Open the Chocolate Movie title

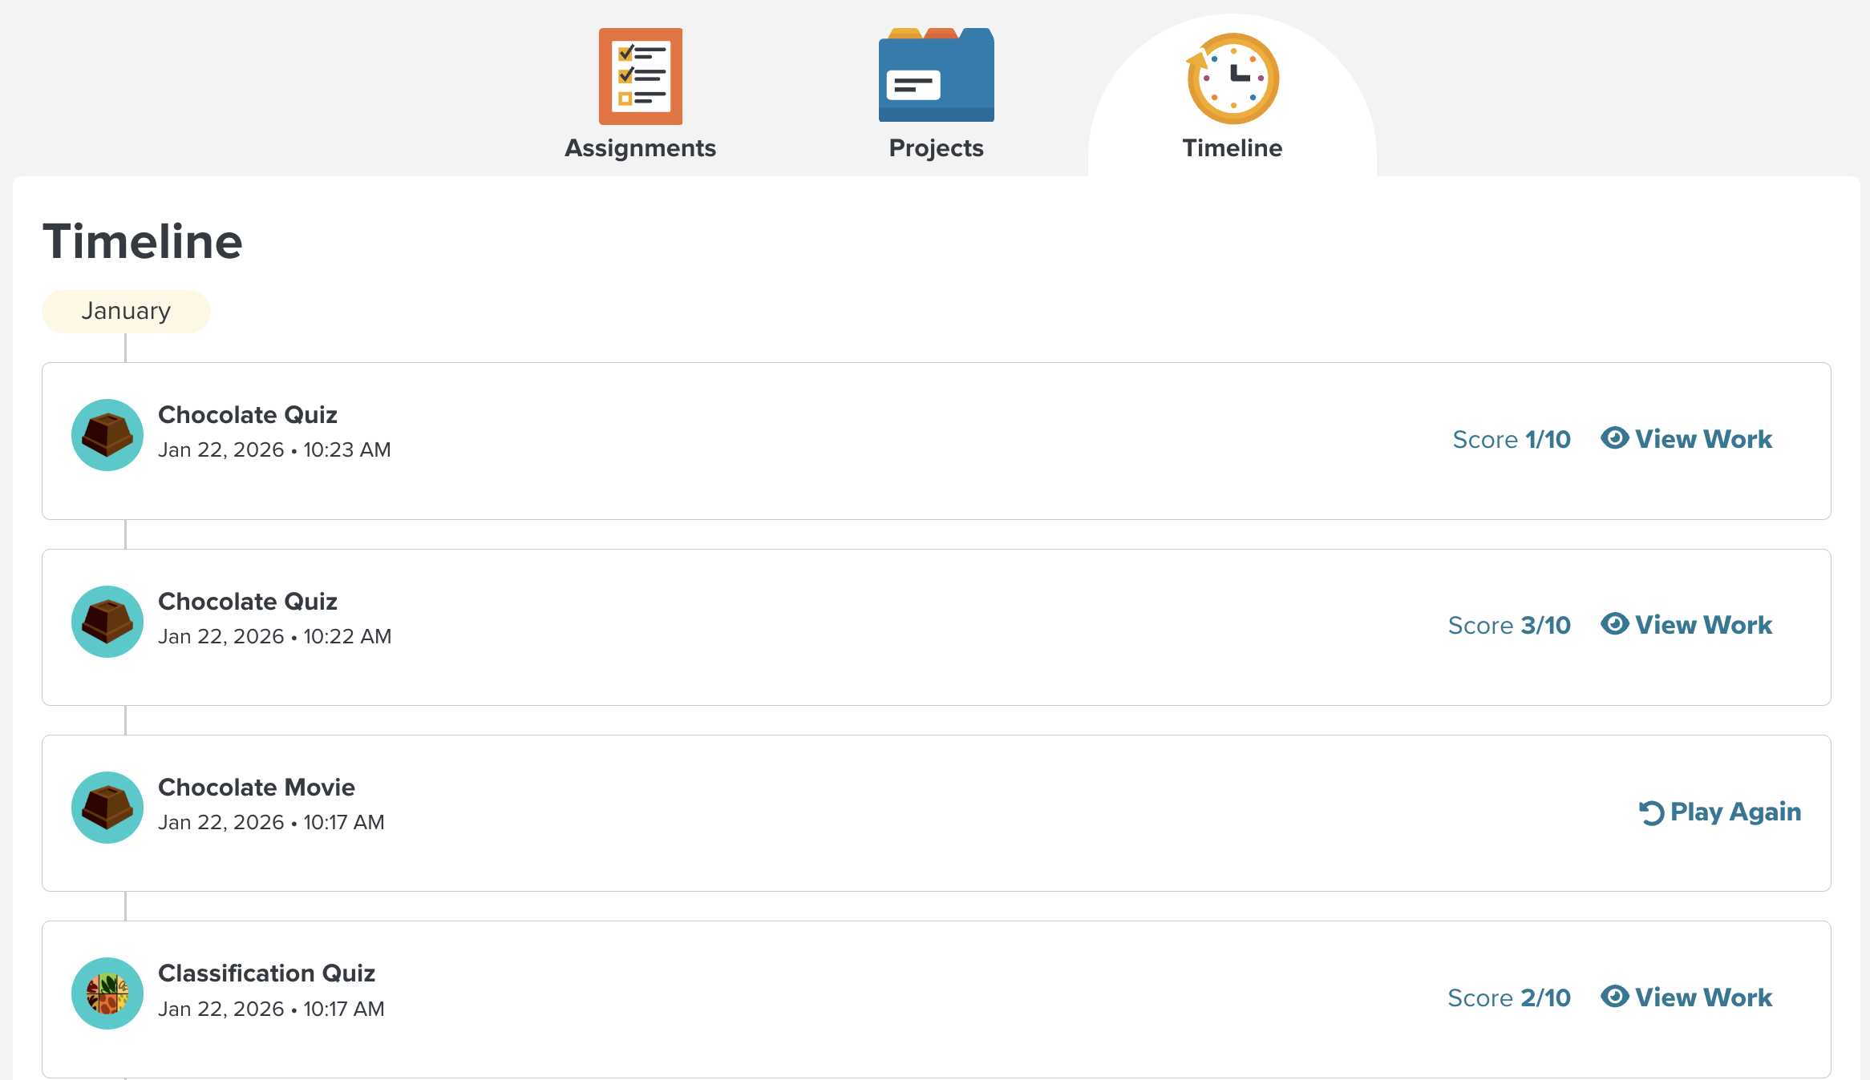click(257, 787)
